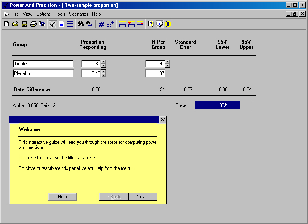308x224 pixels.
Task: Select the checkmark main screen icon
Action: (x=53, y=24)
